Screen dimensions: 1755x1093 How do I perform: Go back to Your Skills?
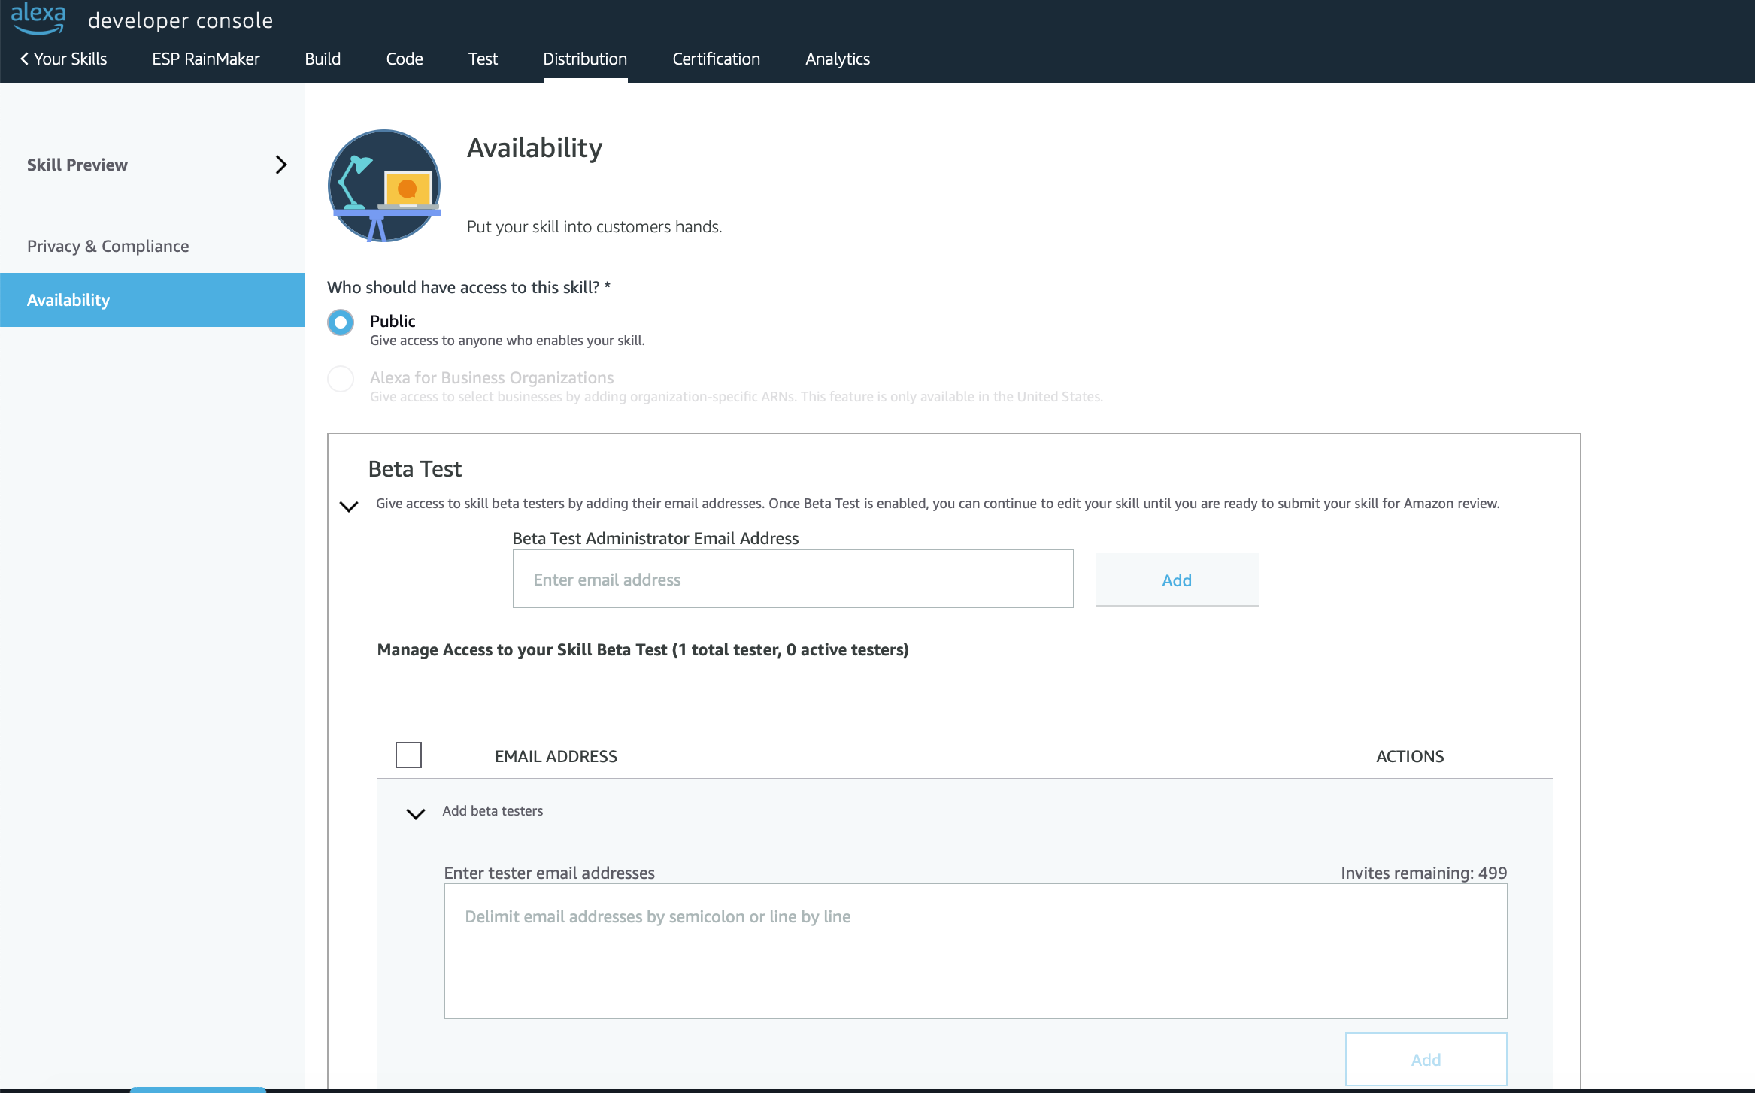click(x=63, y=59)
